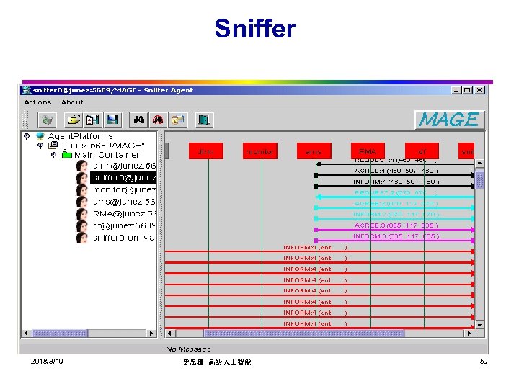519x389 pixels.
Task: Click canvas vertical scroll down arrow
Action: (x=479, y=324)
